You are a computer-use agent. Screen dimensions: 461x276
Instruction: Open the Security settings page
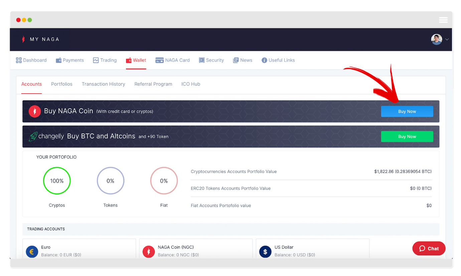pos(211,60)
